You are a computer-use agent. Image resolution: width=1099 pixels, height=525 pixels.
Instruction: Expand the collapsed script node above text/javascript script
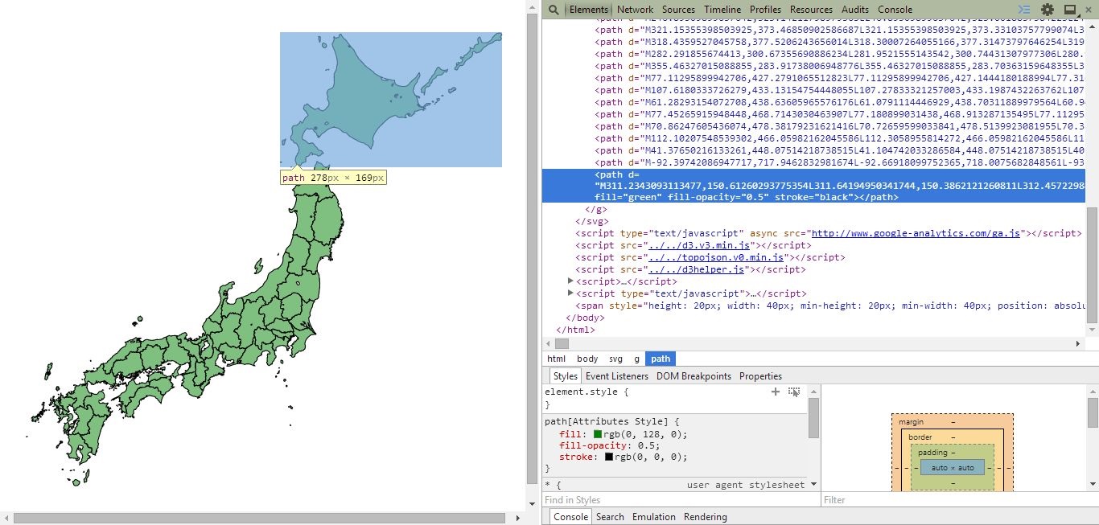tap(570, 281)
